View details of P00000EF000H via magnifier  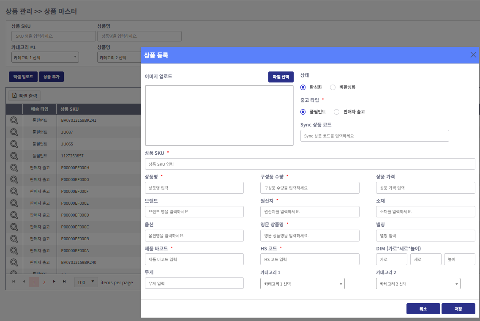pos(14,168)
